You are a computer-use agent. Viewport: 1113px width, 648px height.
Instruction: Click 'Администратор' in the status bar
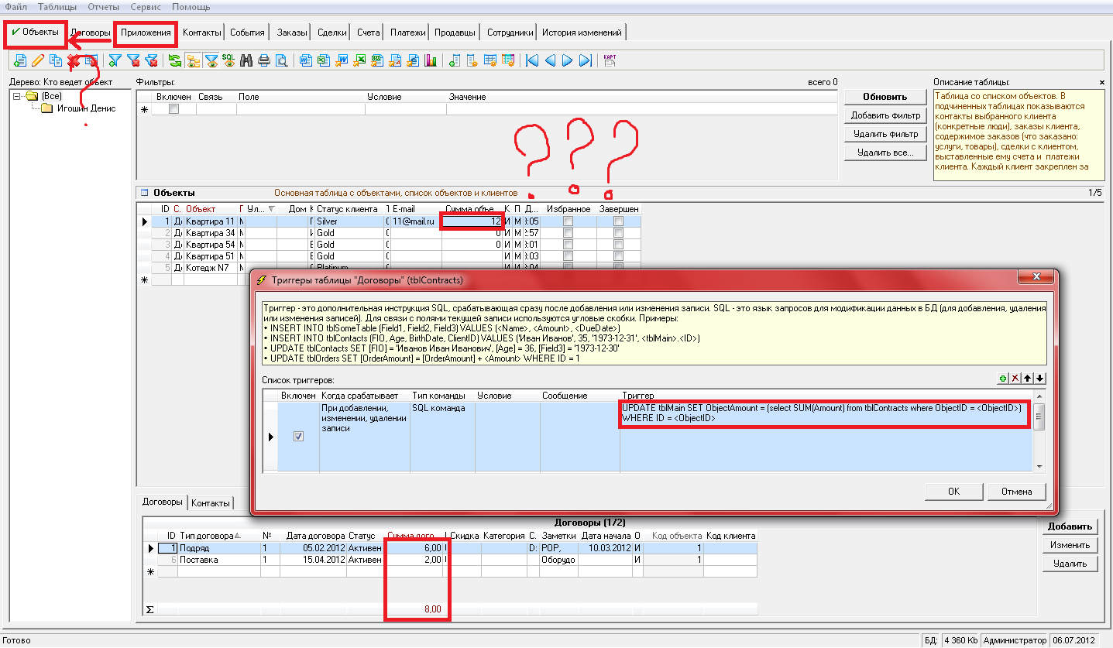click(x=1014, y=641)
